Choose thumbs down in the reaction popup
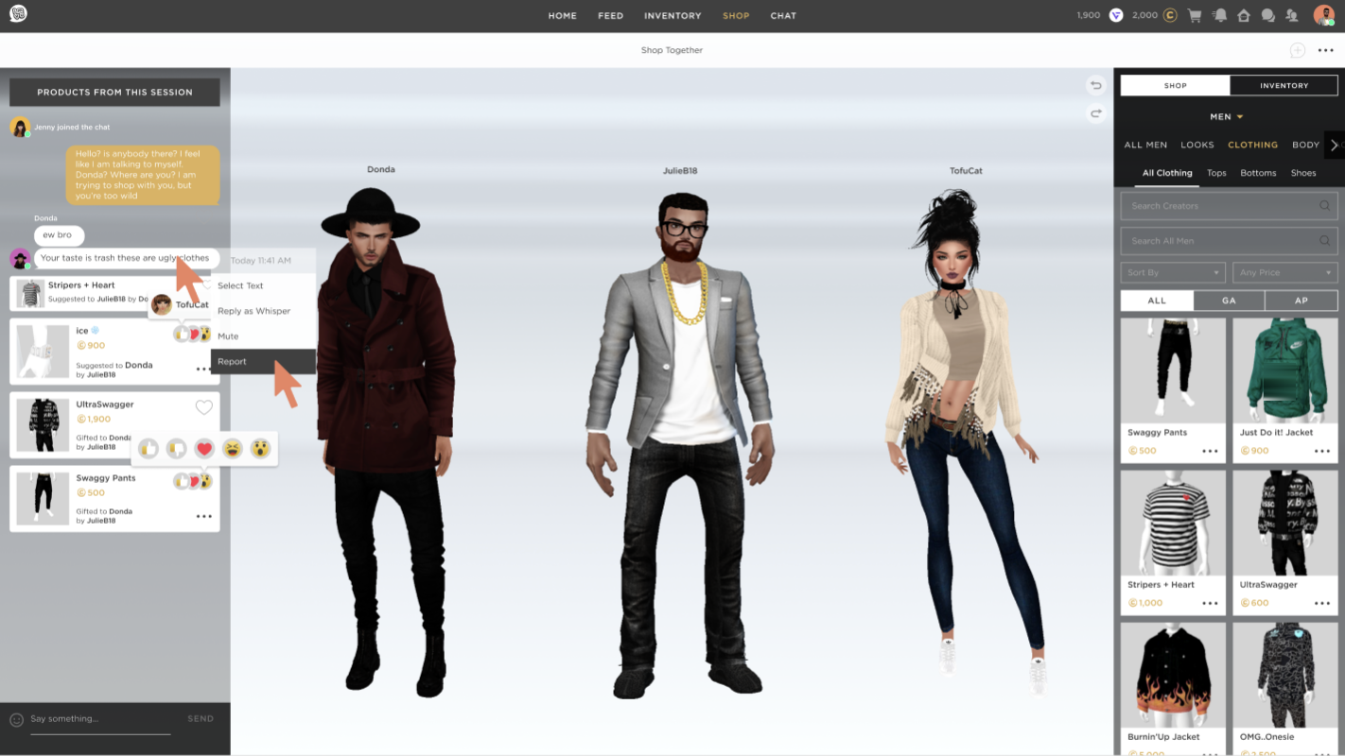The height and width of the screenshot is (756, 1345). tap(176, 449)
